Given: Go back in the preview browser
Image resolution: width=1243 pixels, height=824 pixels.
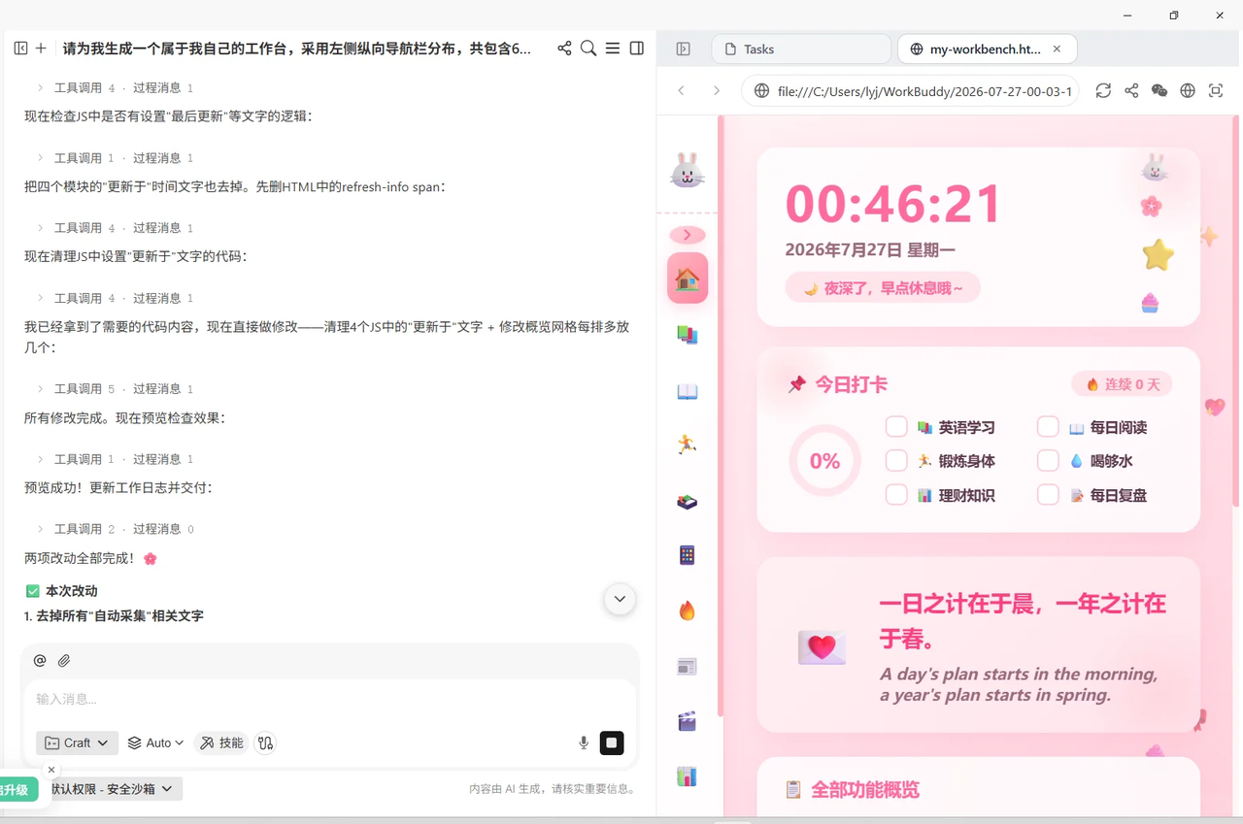Looking at the screenshot, I should point(682,90).
